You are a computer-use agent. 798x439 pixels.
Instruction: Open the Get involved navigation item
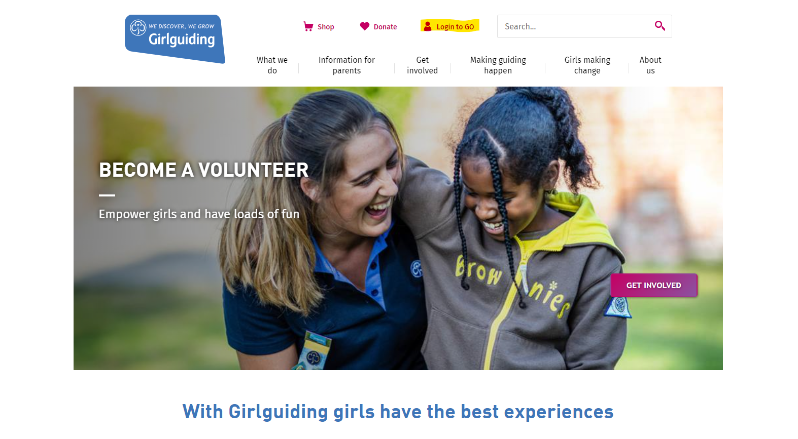point(422,65)
